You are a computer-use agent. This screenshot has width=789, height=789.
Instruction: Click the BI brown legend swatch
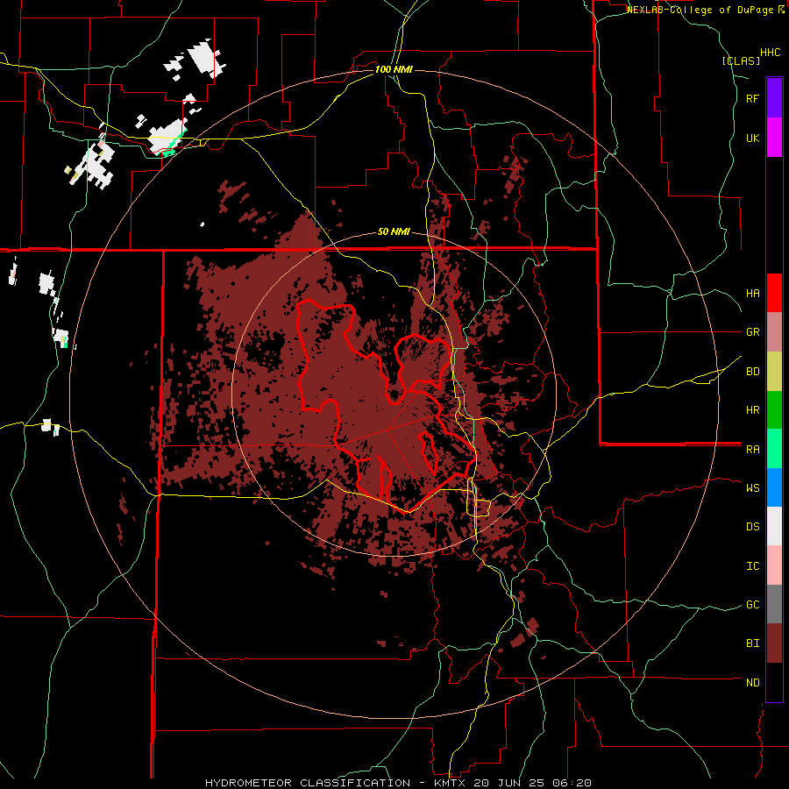[774, 643]
